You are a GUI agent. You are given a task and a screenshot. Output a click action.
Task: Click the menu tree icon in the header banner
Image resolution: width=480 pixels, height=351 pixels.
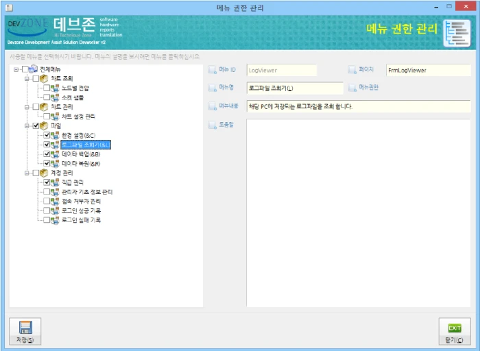[x=457, y=33]
